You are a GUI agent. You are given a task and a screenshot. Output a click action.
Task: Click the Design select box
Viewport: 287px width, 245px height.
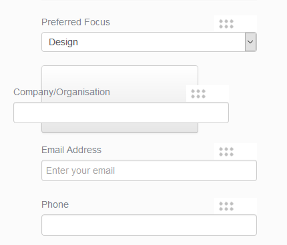pyautogui.click(x=149, y=42)
